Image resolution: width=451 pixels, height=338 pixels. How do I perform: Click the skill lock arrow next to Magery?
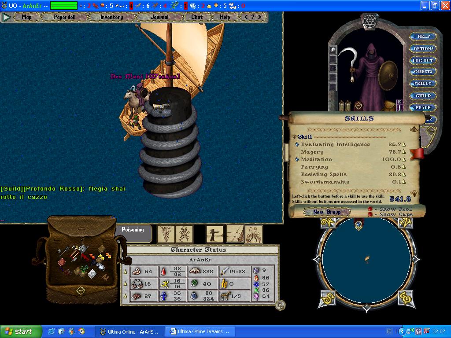404,152
